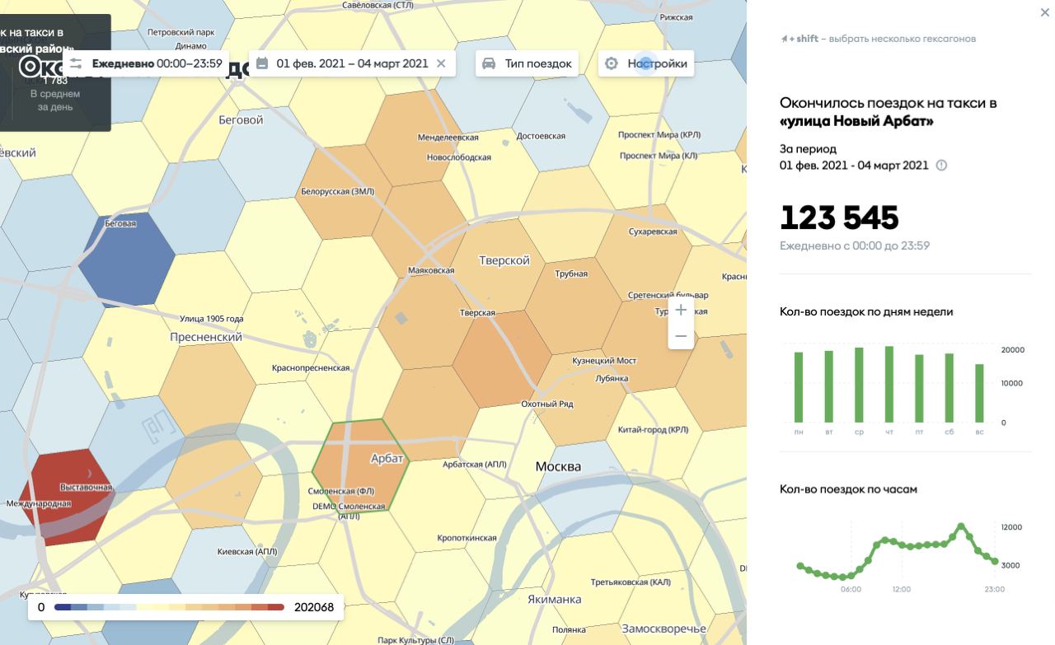This screenshot has height=645, width=1055.
Task: Click the calendar icon in date filter
Action: point(262,63)
